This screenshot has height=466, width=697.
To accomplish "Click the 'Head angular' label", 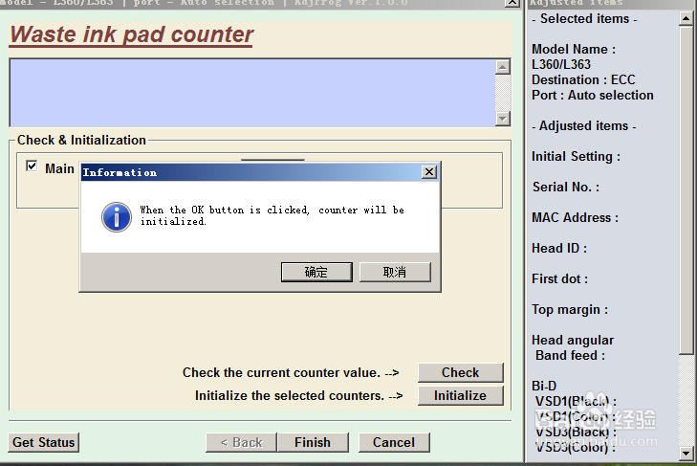I will pyautogui.click(x=573, y=340).
